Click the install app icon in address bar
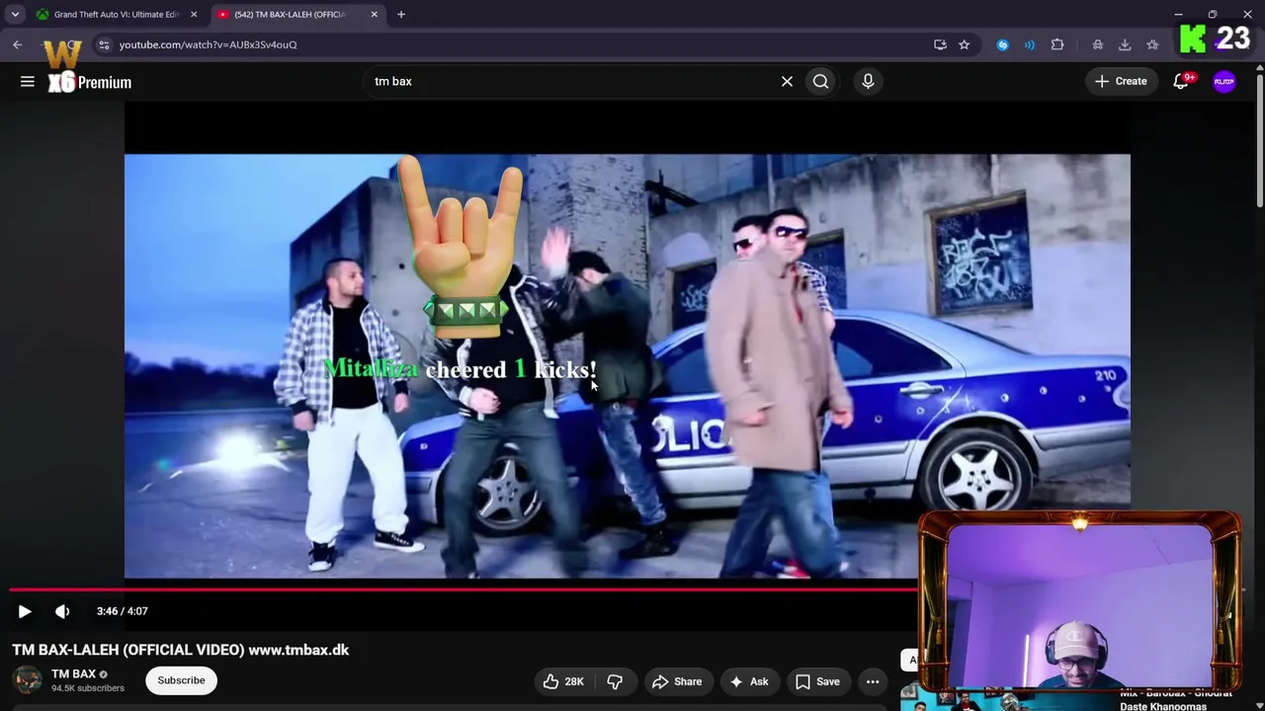The image size is (1265, 711). (x=940, y=44)
